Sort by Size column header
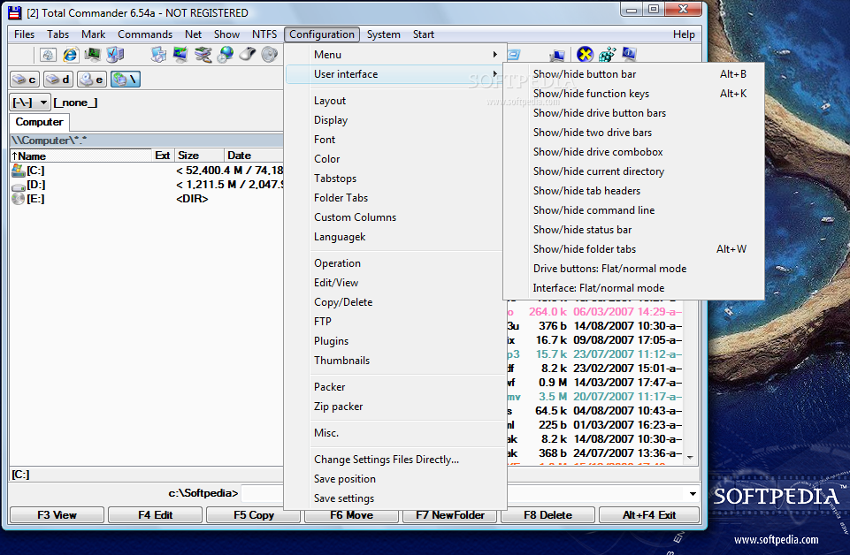Image resolution: width=850 pixels, height=555 pixels. (199, 156)
